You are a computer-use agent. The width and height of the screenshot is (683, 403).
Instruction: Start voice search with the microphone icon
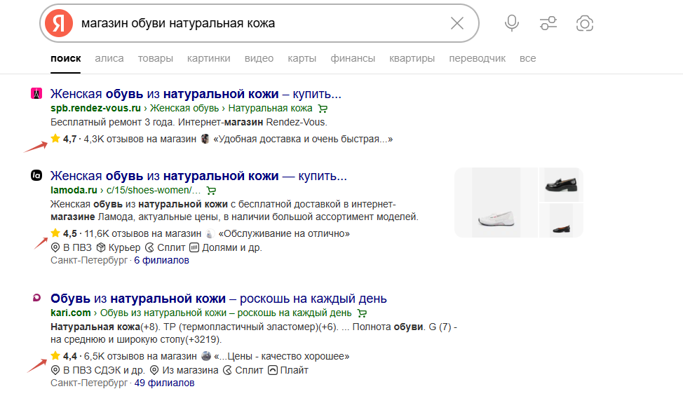[x=512, y=23]
